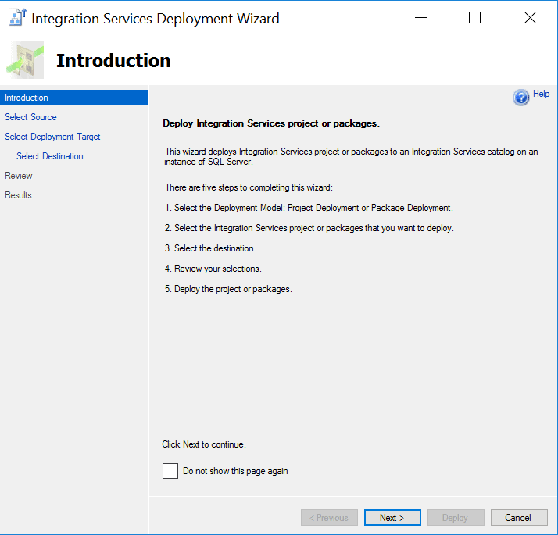Jump to the Select Destination step
The image size is (558, 535).
click(50, 156)
